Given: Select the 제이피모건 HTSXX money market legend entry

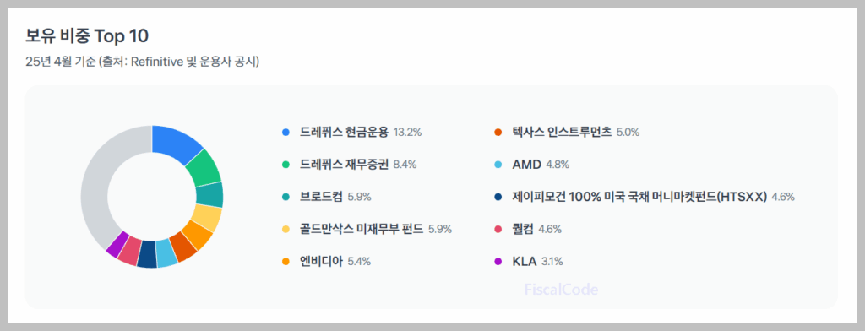Looking at the screenshot, I should [x=645, y=197].
